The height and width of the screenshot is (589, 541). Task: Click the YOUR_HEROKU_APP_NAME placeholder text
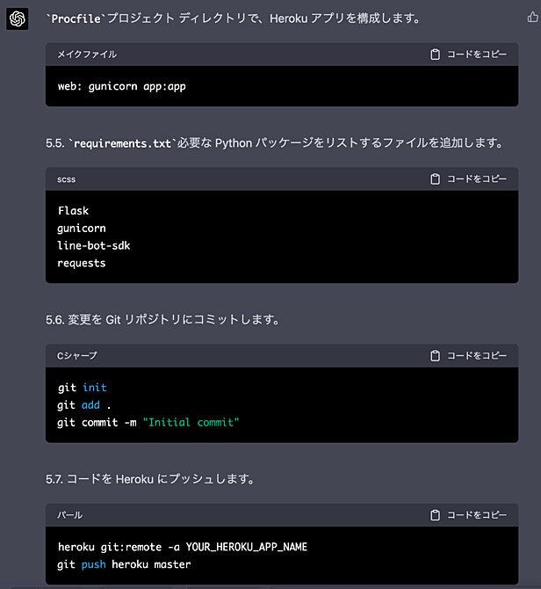pyautogui.click(x=247, y=548)
